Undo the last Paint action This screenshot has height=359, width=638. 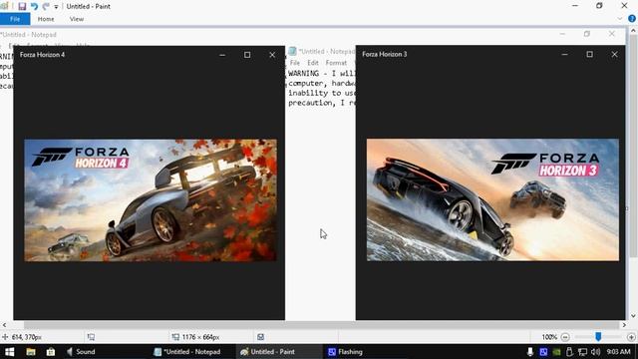34,6
